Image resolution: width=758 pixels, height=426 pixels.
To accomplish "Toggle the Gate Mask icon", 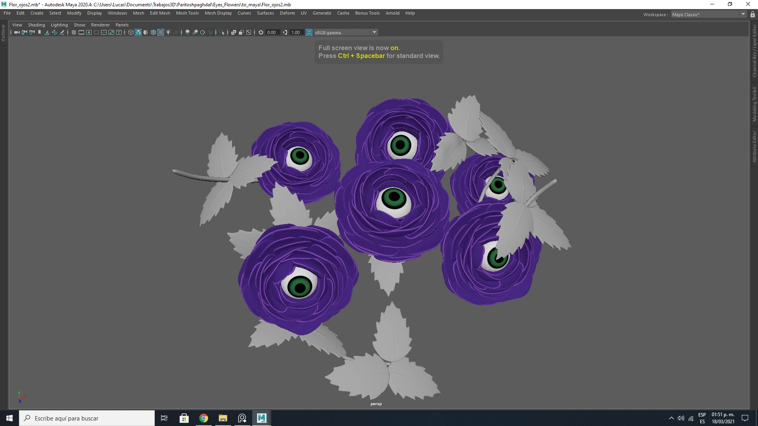I will 96,32.
